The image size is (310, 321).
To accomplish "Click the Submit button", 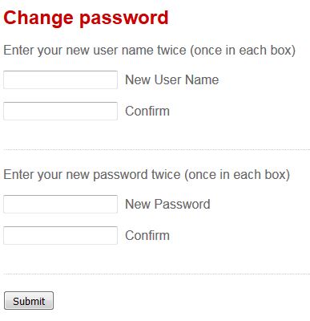I will coord(29,301).
